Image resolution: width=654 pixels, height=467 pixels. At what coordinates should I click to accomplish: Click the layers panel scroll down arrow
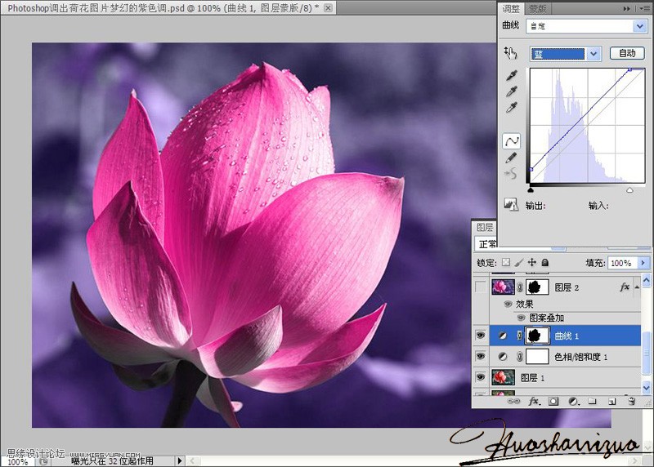click(x=646, y=388)
